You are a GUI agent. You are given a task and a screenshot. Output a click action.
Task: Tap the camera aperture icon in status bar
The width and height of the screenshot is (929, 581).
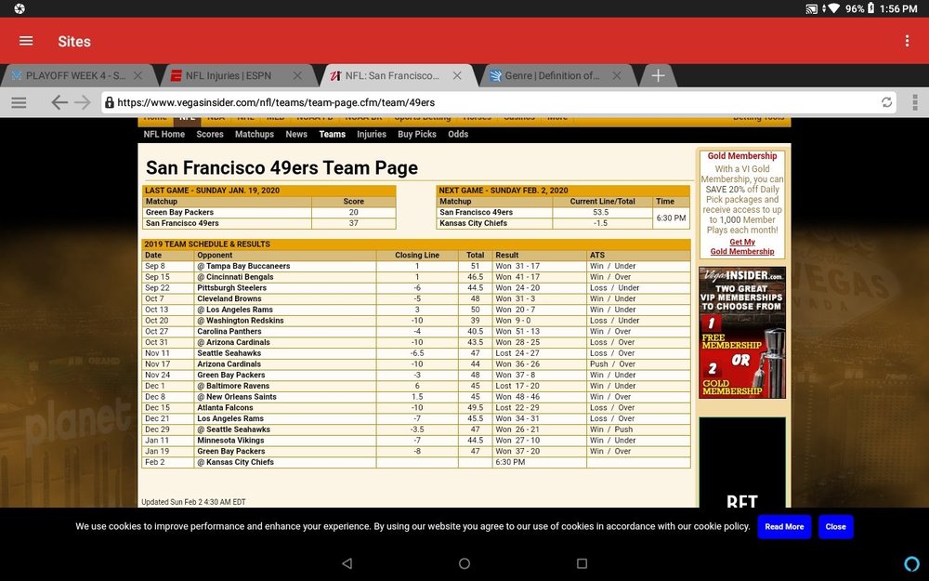click(19, 8)
